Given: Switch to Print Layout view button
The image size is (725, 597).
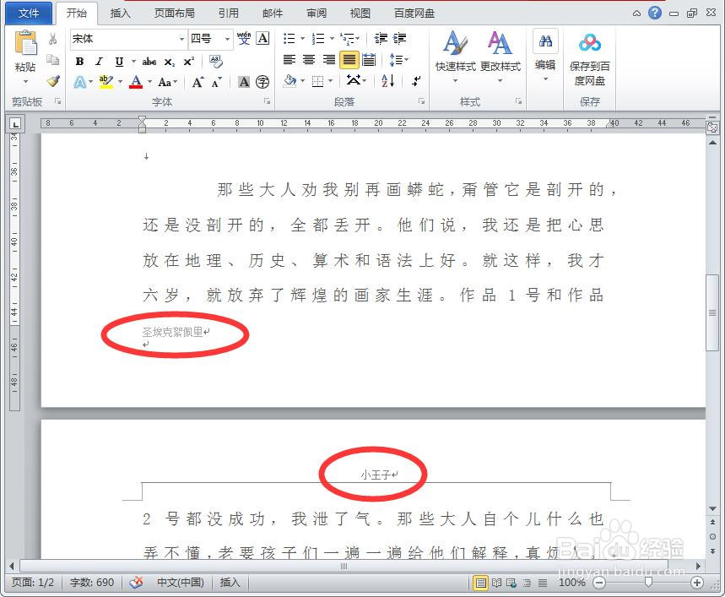Looking at the screenshot, I should tap(481, 583).
